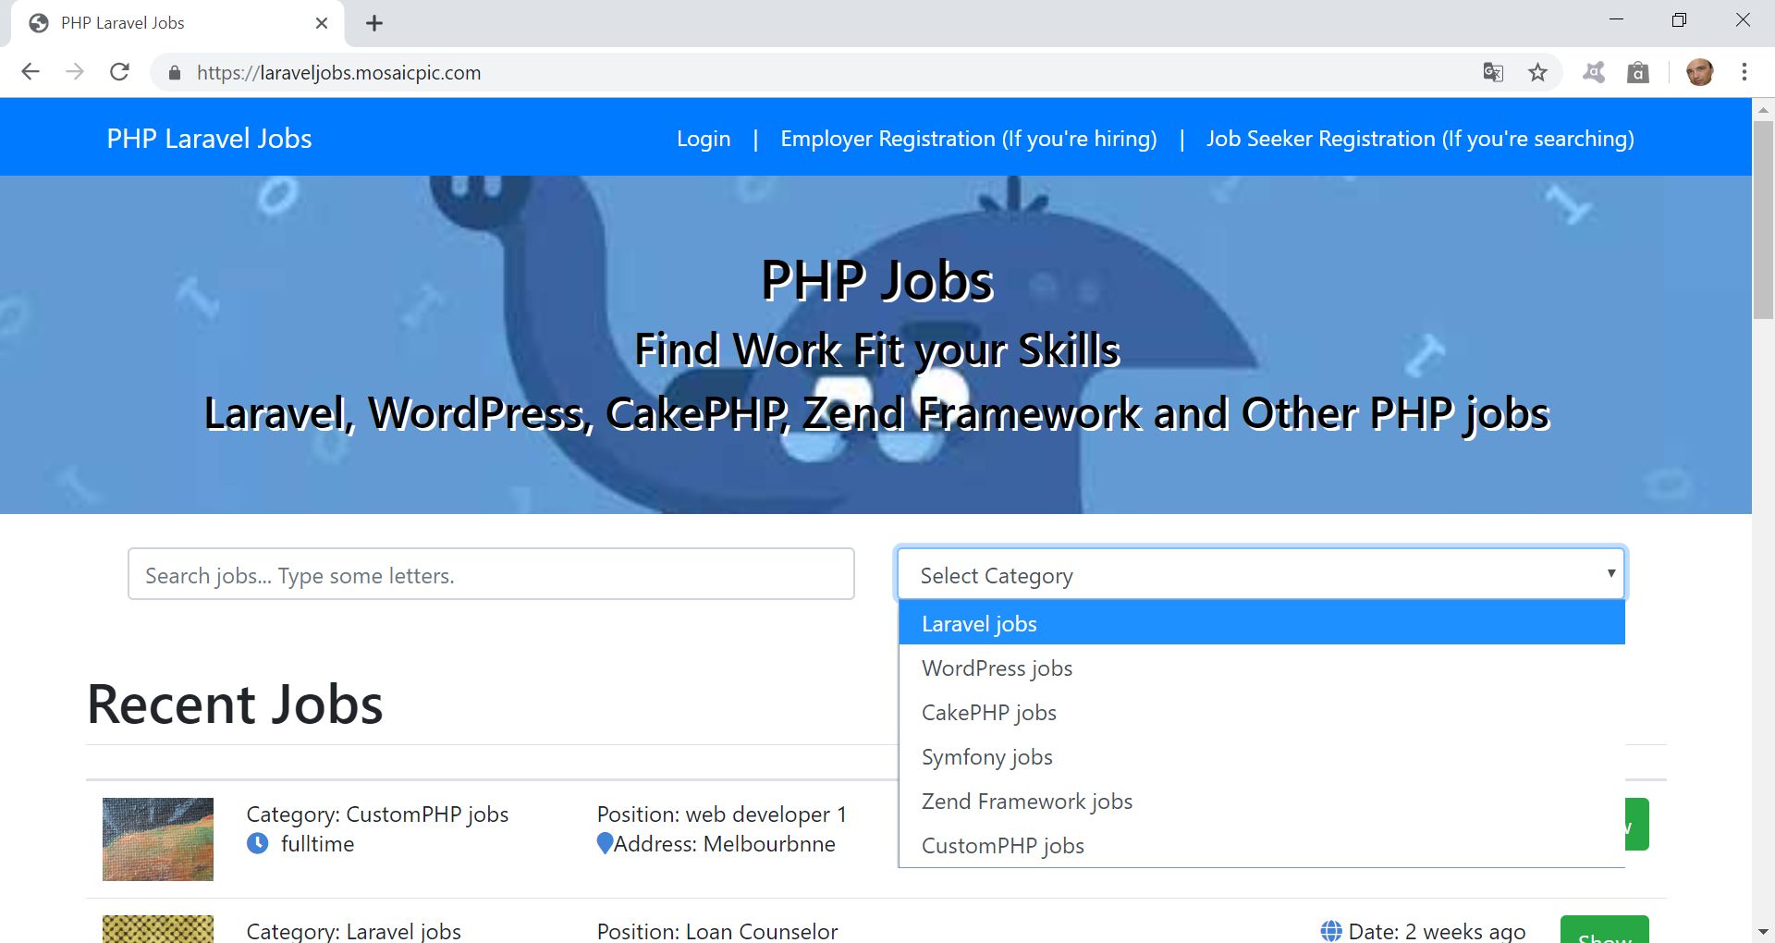Choose Zend Framework jobs from the category list

point(1261,801)
